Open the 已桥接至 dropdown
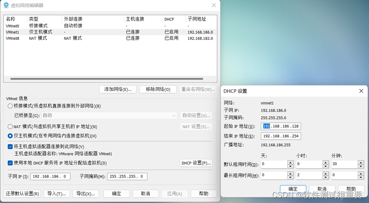The height and width of the screenshot is (203, 369). [x=110, y=116]
